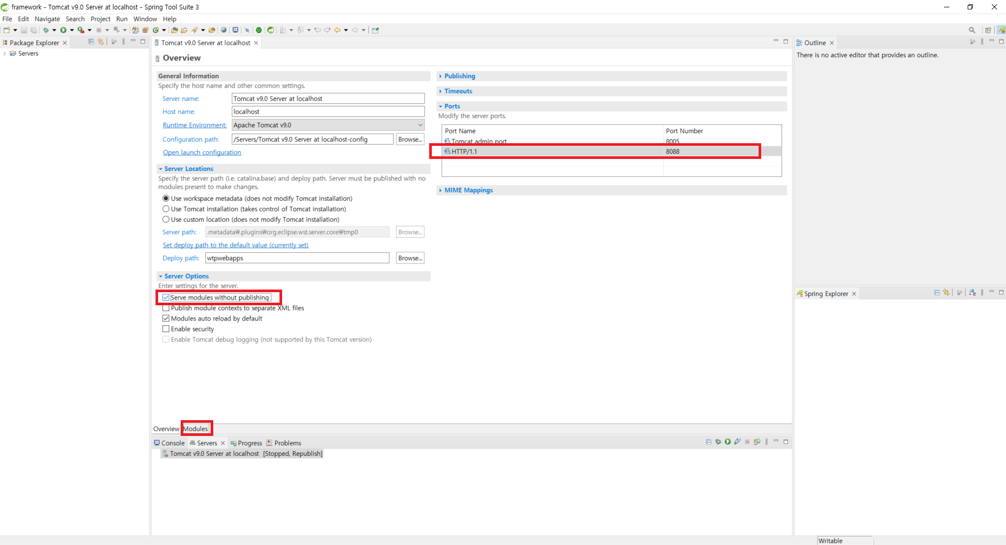Collapse the Ports section
Screen dimensions: 1006x545
tap(452, 106)
